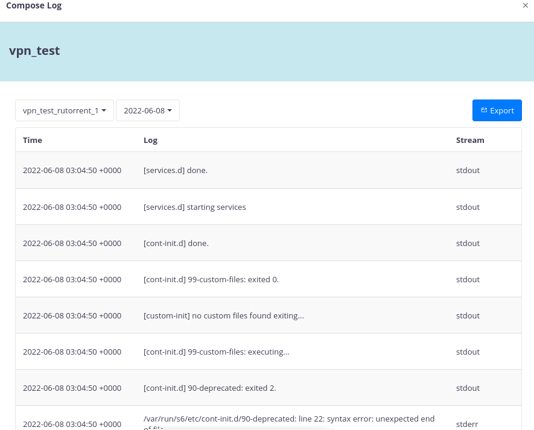Viewport: 534px width, 430px height.
Task: Open the vpn_test_rutorrent_1 container dropdown
Action: pyautogui.click(x=65, y=110)
